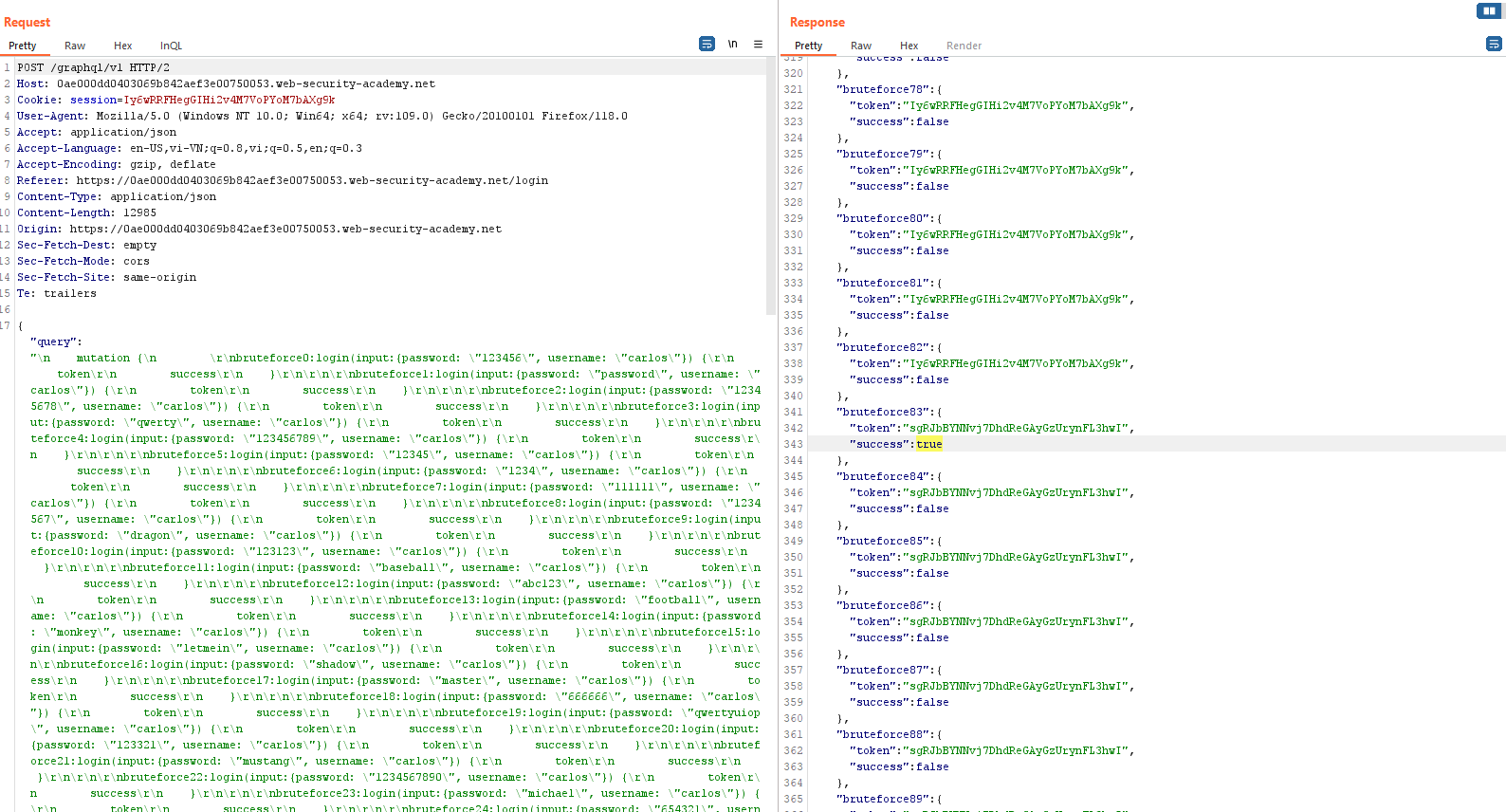This screenshot has height=812, width=1506.
Task: Click the "bruteforce88" key in Response
Action: pyautogui.click(x=882, y=734)
